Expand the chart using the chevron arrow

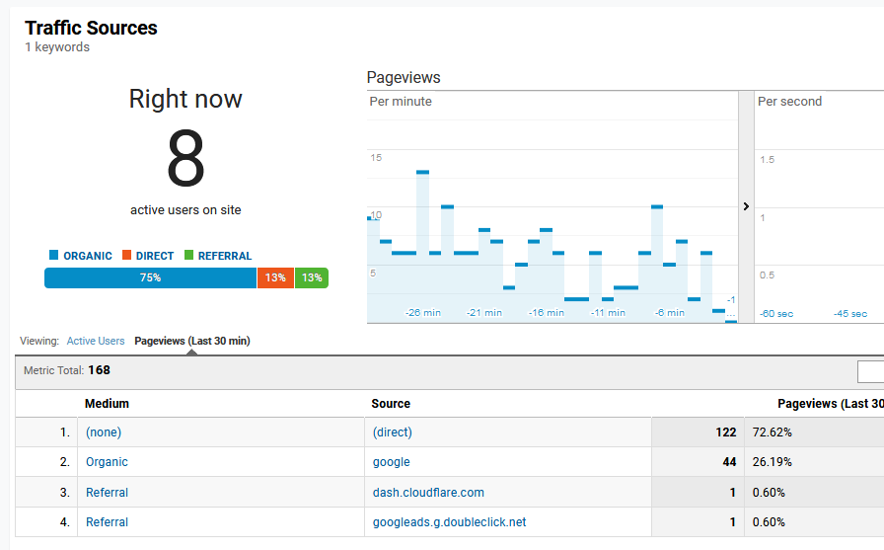coord(746,206)
